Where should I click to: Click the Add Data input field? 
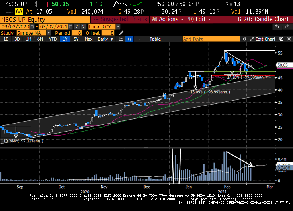tap(211, 39)
